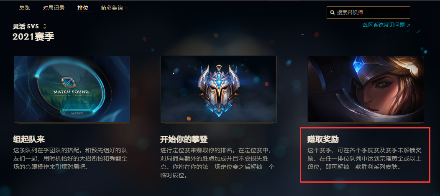Click the gold helmet rank emblem
The height and width of the screenshot is (196, 440).
coord(219,90)
